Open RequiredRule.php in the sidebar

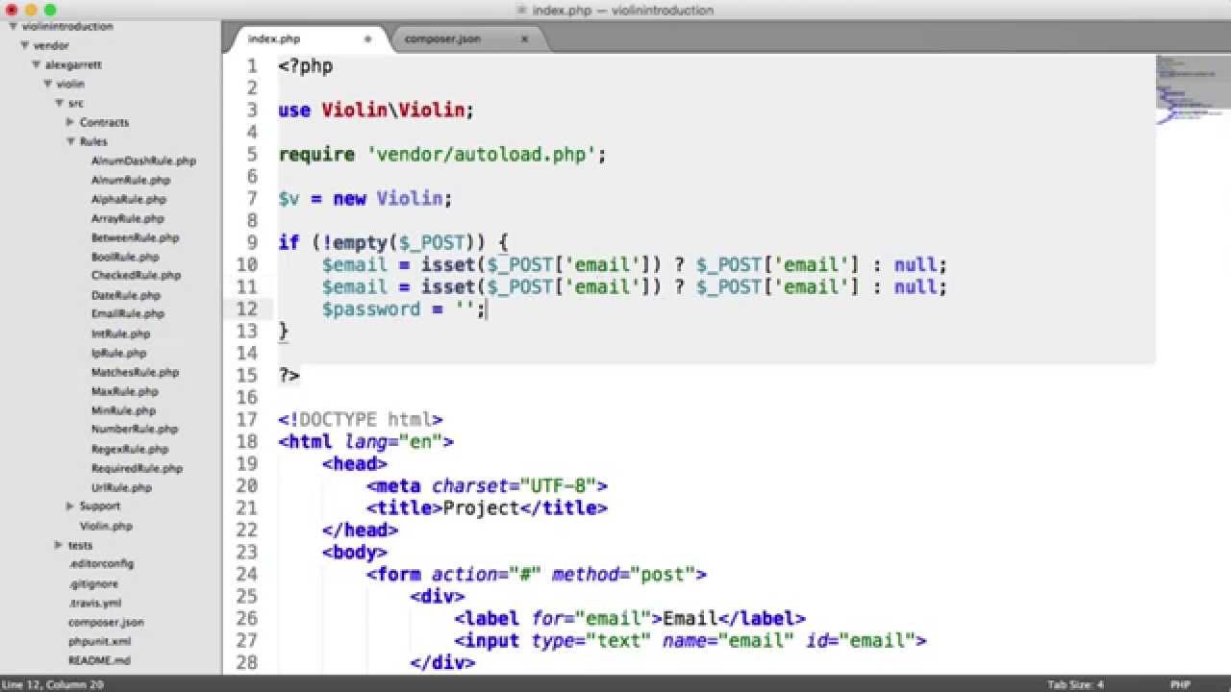137,468
